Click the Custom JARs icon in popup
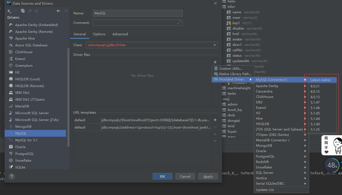This screenshot has height=195, width=342. tap(216, 68)
